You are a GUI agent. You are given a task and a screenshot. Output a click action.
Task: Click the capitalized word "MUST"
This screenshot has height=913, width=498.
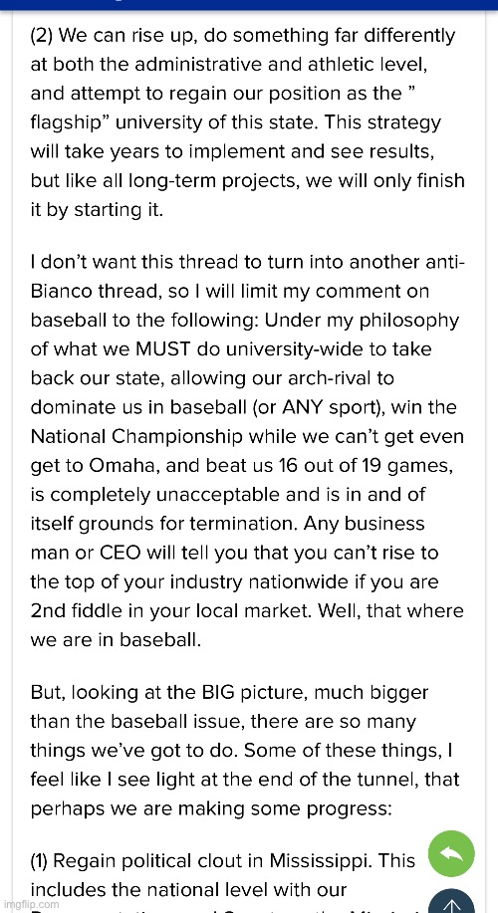(162, 349)
